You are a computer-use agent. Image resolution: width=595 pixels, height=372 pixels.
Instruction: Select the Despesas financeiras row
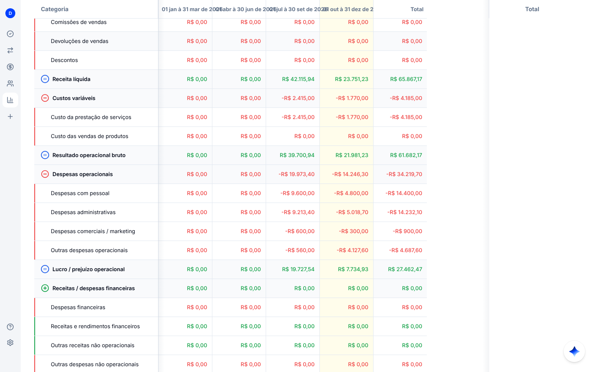(x=78, y=308)
